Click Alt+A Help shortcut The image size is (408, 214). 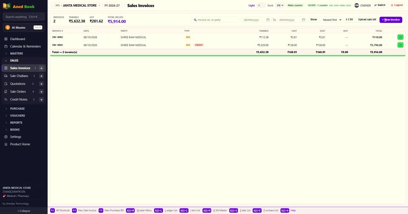pyautogui.click(x=288, y=210)
